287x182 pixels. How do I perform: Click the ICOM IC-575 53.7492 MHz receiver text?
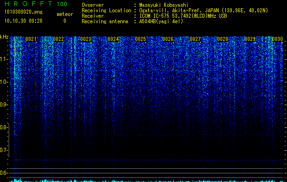(x=183, y=16)
